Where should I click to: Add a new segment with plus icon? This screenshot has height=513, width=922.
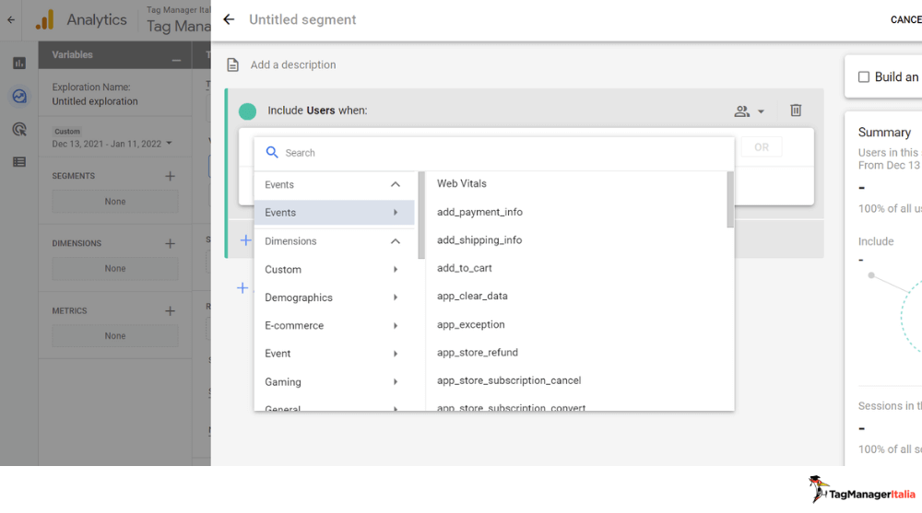(x=170, y=176)
